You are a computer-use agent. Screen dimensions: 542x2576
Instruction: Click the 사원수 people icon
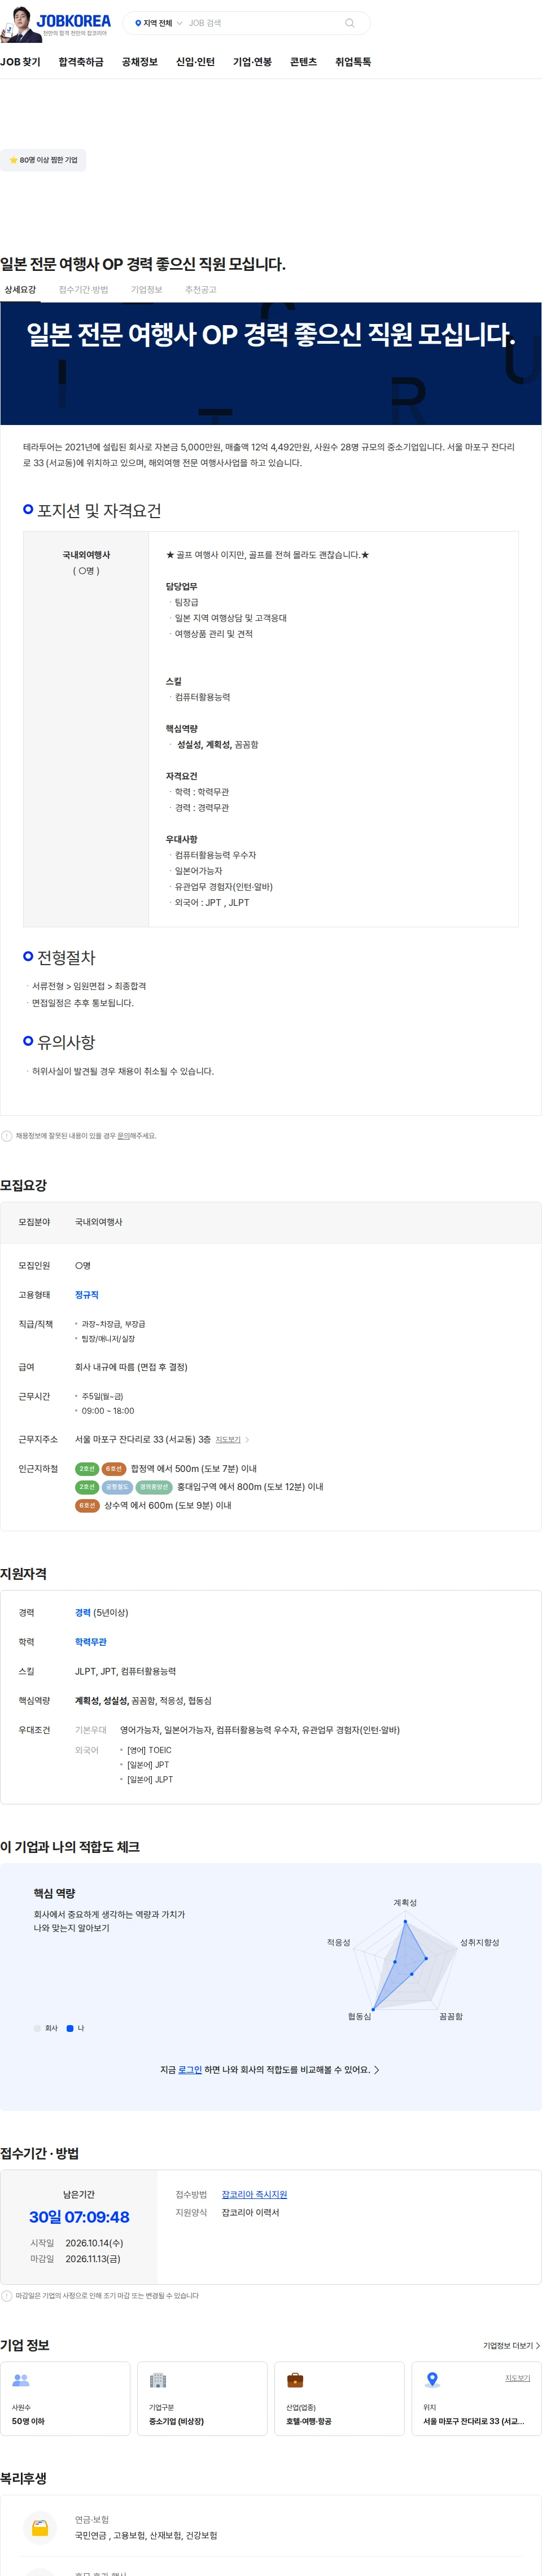click(x=21, y=2380)
